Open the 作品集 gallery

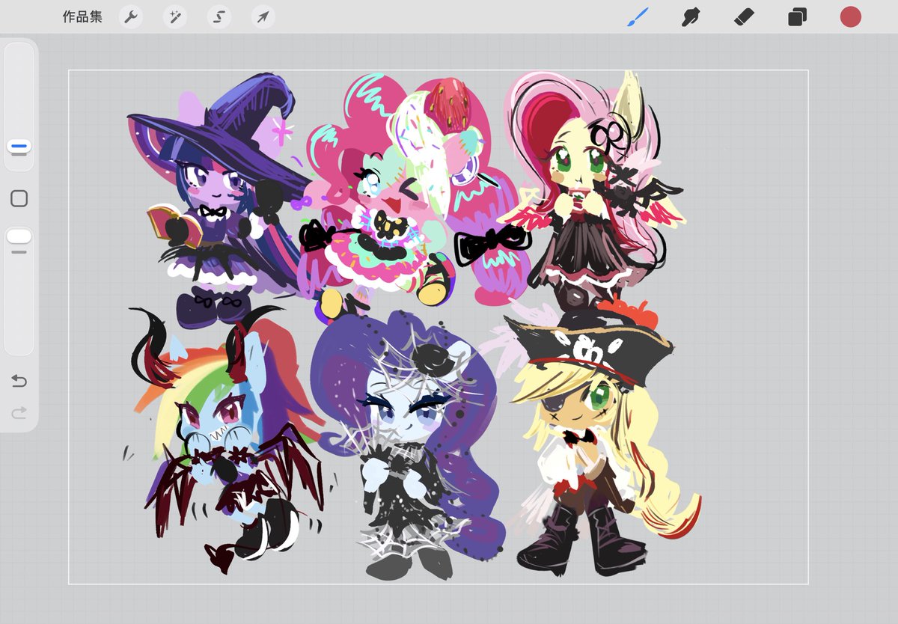click(x=82, y=16)
